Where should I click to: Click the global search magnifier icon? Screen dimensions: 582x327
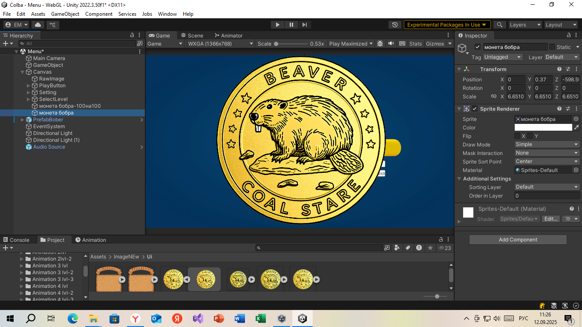[499, 25]
